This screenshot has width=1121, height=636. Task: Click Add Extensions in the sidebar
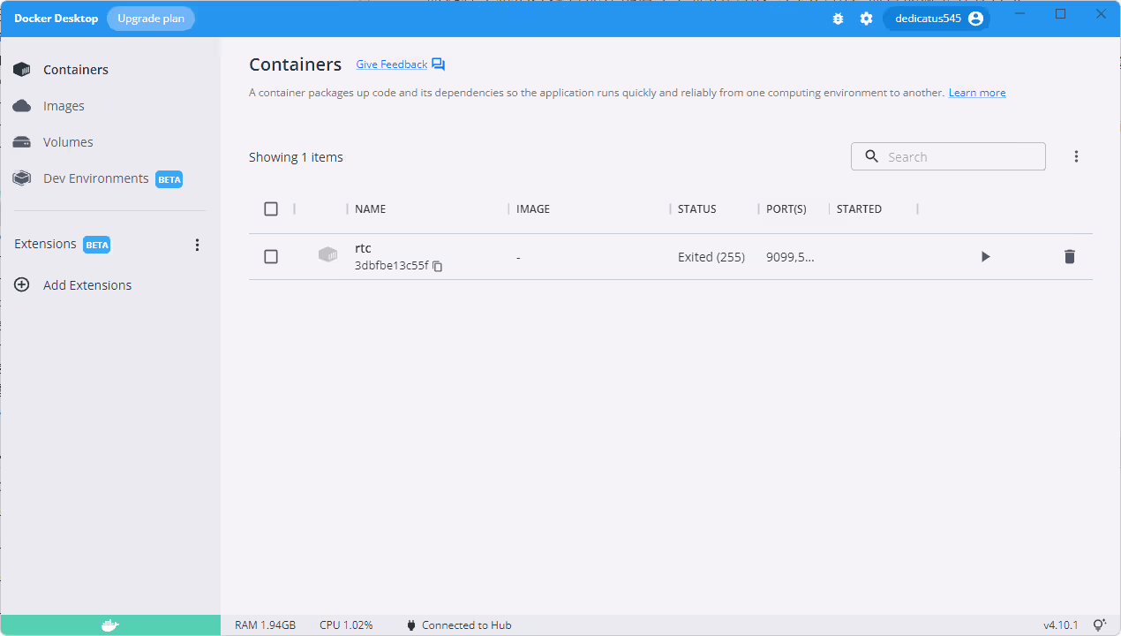click(87, 285)
